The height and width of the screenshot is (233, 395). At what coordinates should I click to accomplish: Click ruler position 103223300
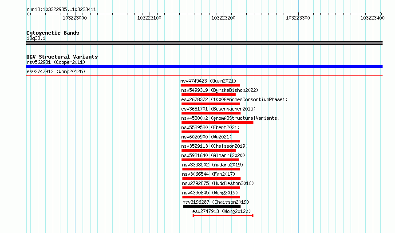click(298, 18)
